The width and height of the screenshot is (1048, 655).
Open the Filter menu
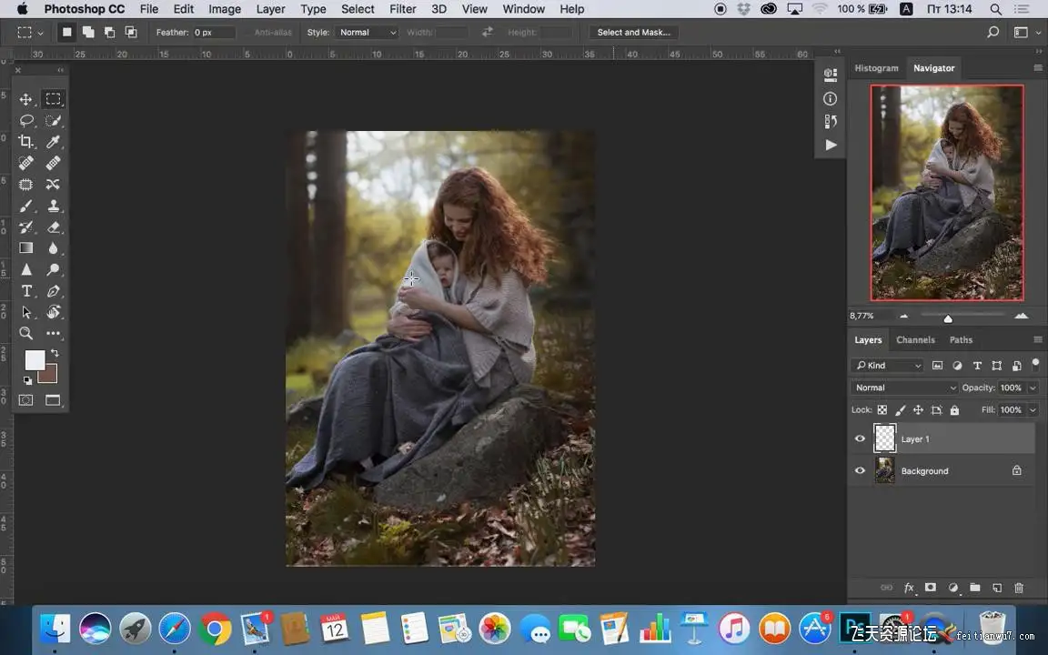tap(402, 9)
